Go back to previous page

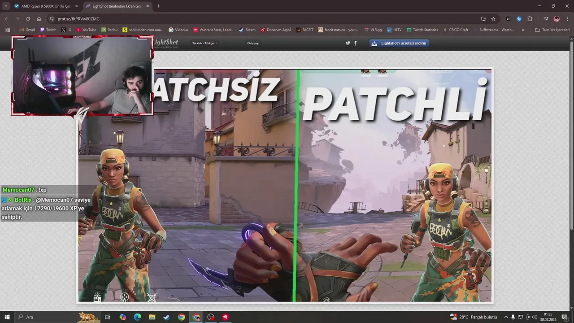click(6, 19)
